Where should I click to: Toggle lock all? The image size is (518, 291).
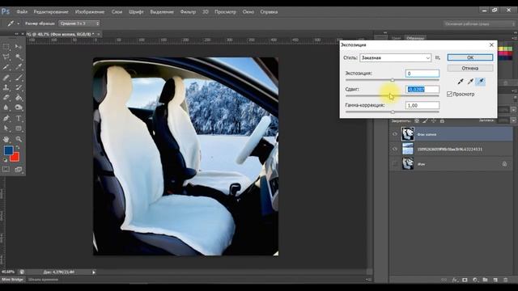coord(442,121)
